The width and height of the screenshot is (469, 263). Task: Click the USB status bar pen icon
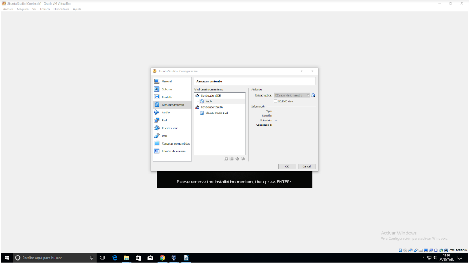[416, 250]
